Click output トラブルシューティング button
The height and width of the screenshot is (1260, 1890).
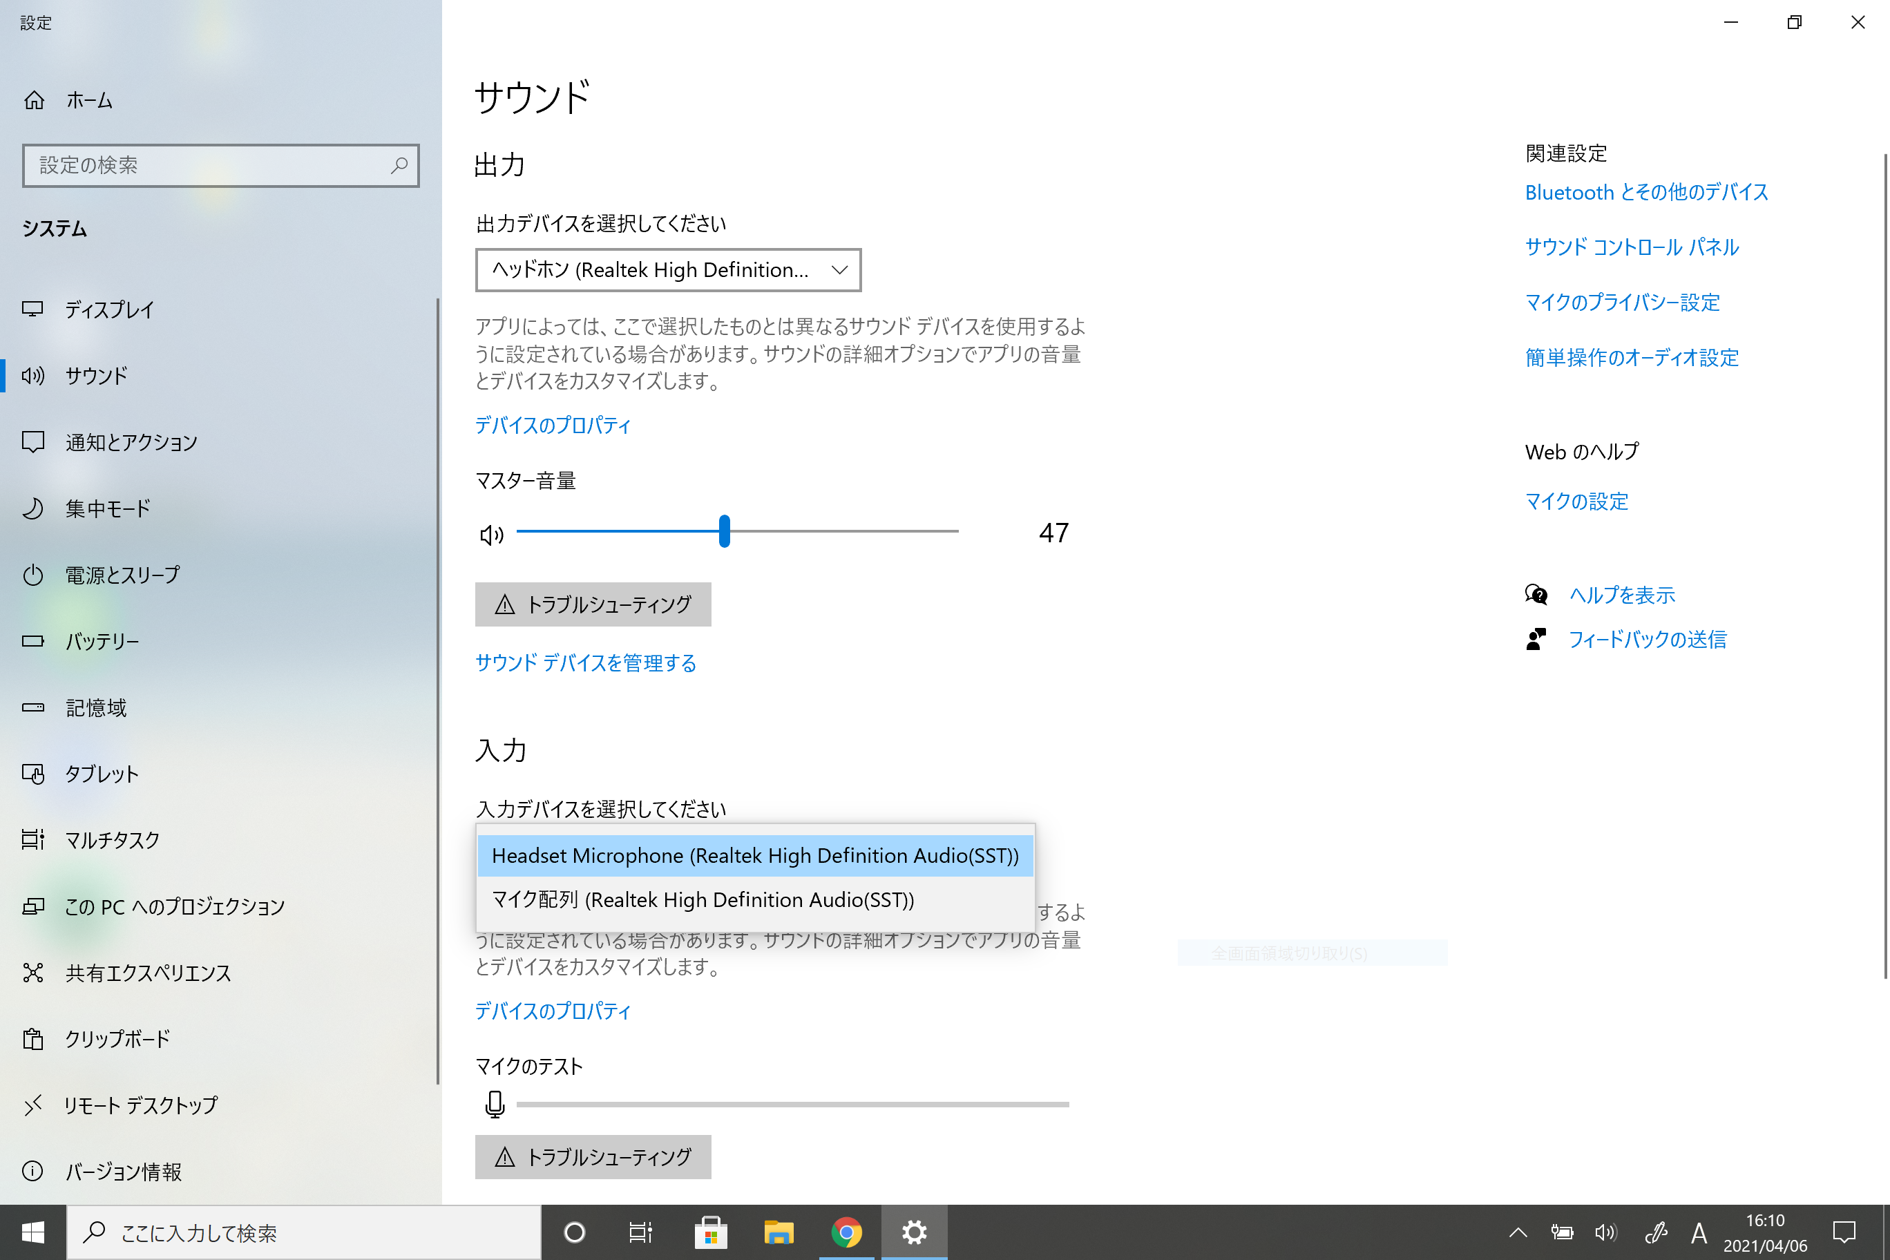(x=593, y=604)
